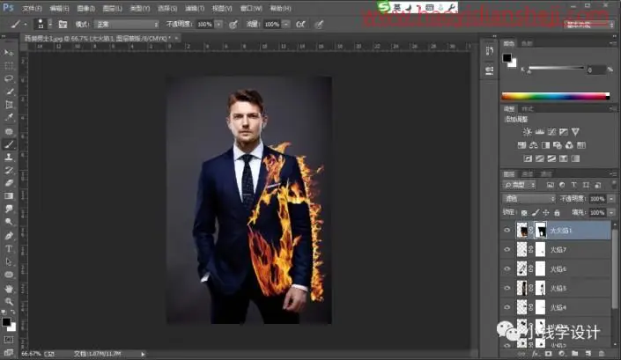Add a Brightness/Contrast adjustment
This screenshot has width=621, height=360.
[x=527, y=132]
